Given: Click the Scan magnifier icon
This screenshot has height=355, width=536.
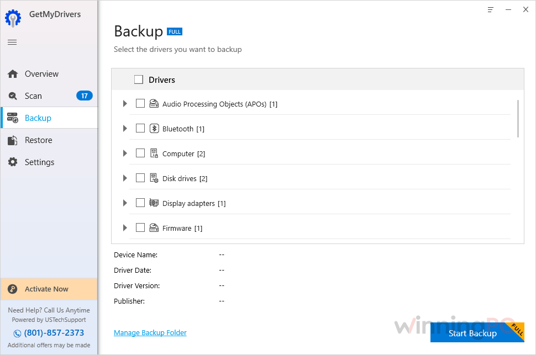Looking at the screenshot, I should tap(13, 96).
